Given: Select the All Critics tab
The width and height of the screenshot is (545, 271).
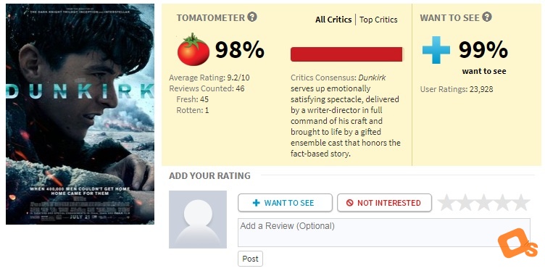Looking at the screenshot, I should click(x=333, y=20).
